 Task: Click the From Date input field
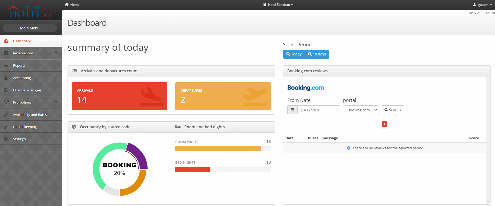tap(318, 110)
